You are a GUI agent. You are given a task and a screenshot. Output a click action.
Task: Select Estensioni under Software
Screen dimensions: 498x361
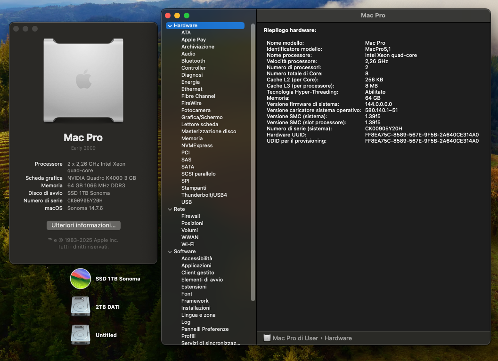pyautogui.click(x=194, y=287)
